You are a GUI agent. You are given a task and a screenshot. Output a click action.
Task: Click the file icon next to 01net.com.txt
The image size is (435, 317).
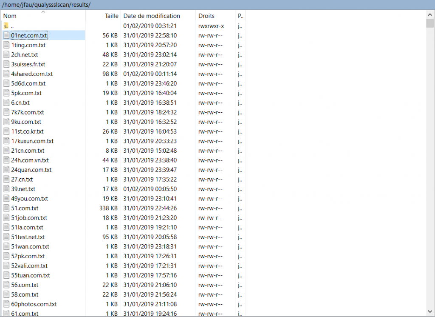pyautogui.click(x=6, y=35)
